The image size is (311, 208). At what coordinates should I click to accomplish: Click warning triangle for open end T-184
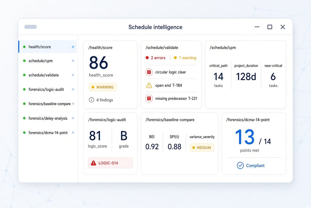pos(149,85)
